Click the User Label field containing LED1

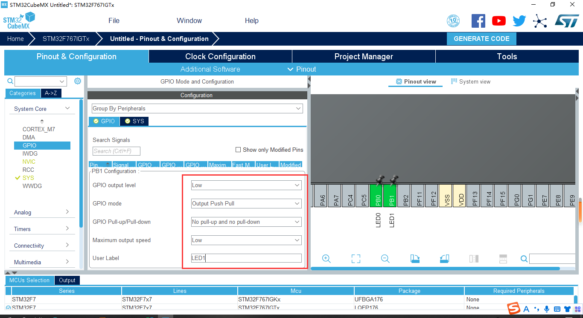click(x=246, y=258)
